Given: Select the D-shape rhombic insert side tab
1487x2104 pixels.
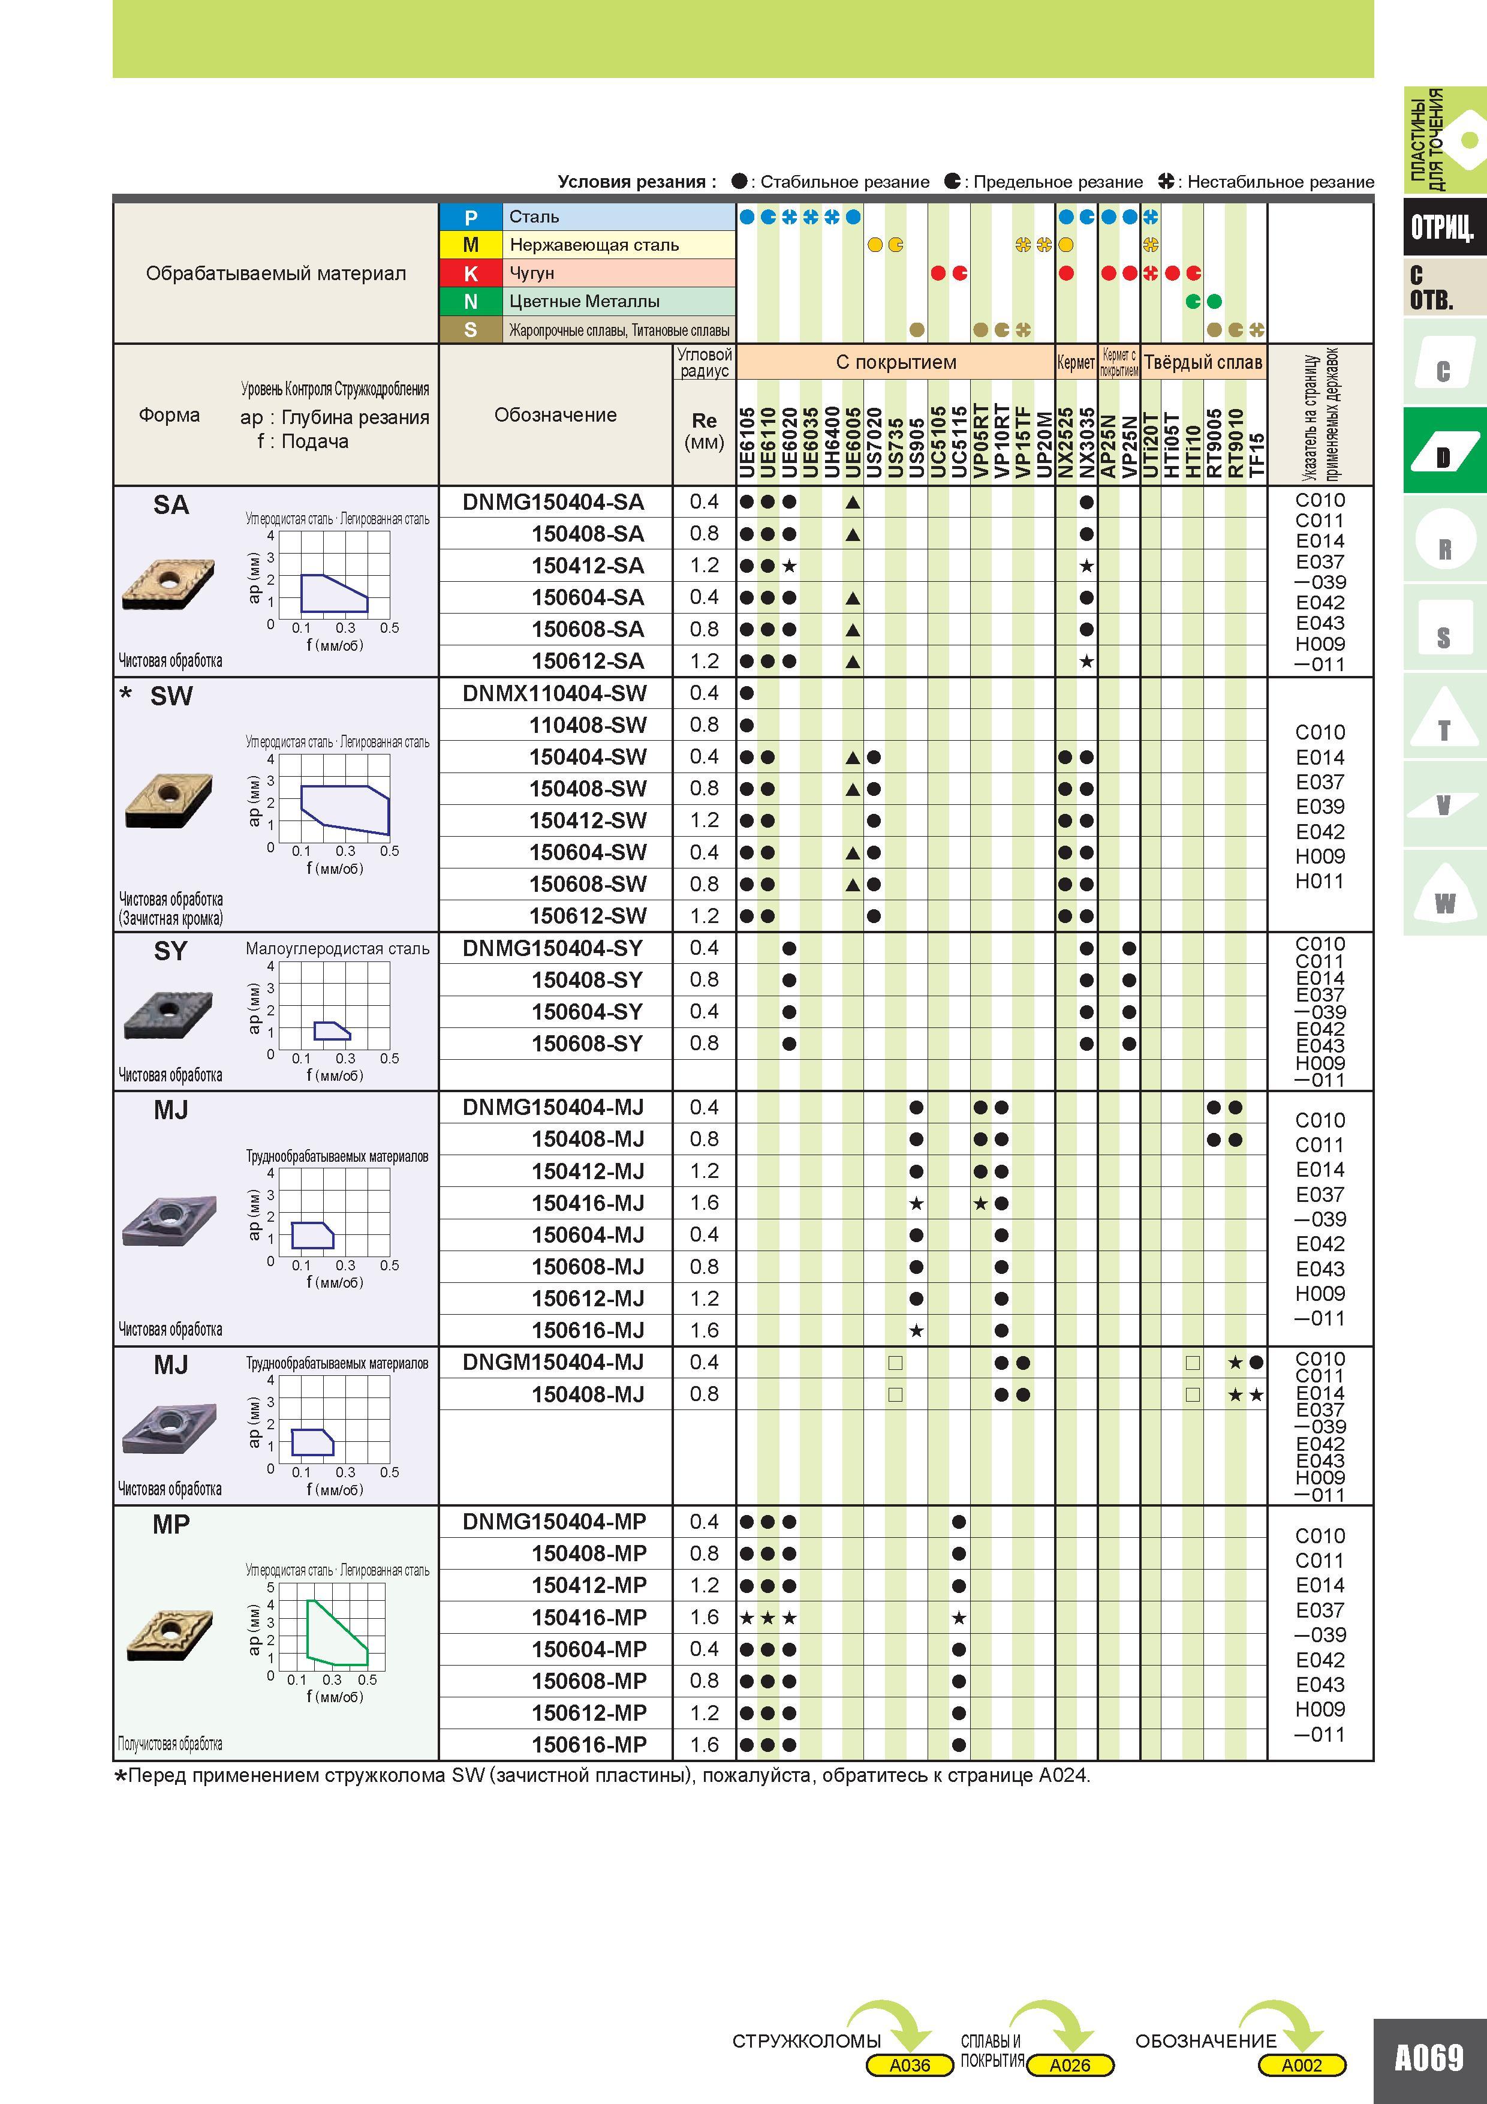Looking at the screenshot, I should (x=1444, y=451).
